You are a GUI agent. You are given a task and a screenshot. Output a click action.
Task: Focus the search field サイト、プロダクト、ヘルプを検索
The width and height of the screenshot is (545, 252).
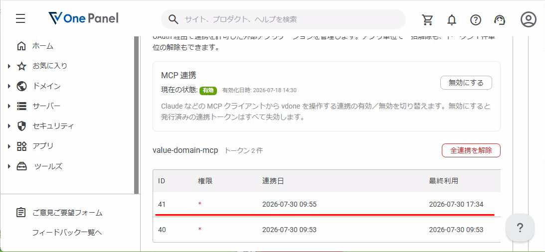point(283,19)
